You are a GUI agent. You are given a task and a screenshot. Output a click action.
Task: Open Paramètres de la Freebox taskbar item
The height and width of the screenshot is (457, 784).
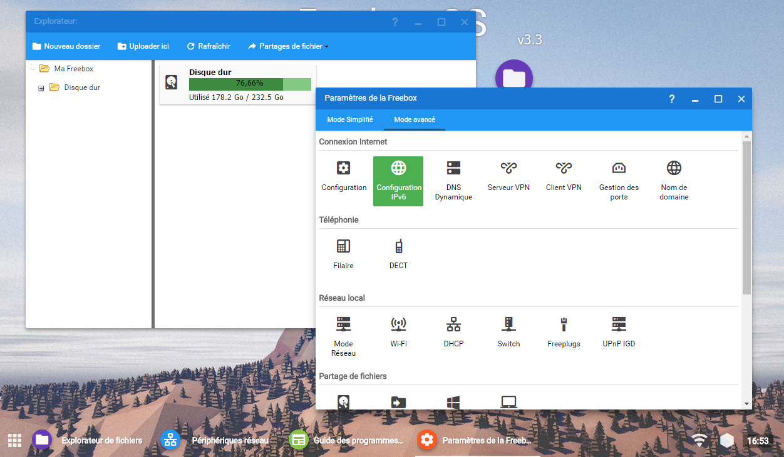(x=476, y=440)
